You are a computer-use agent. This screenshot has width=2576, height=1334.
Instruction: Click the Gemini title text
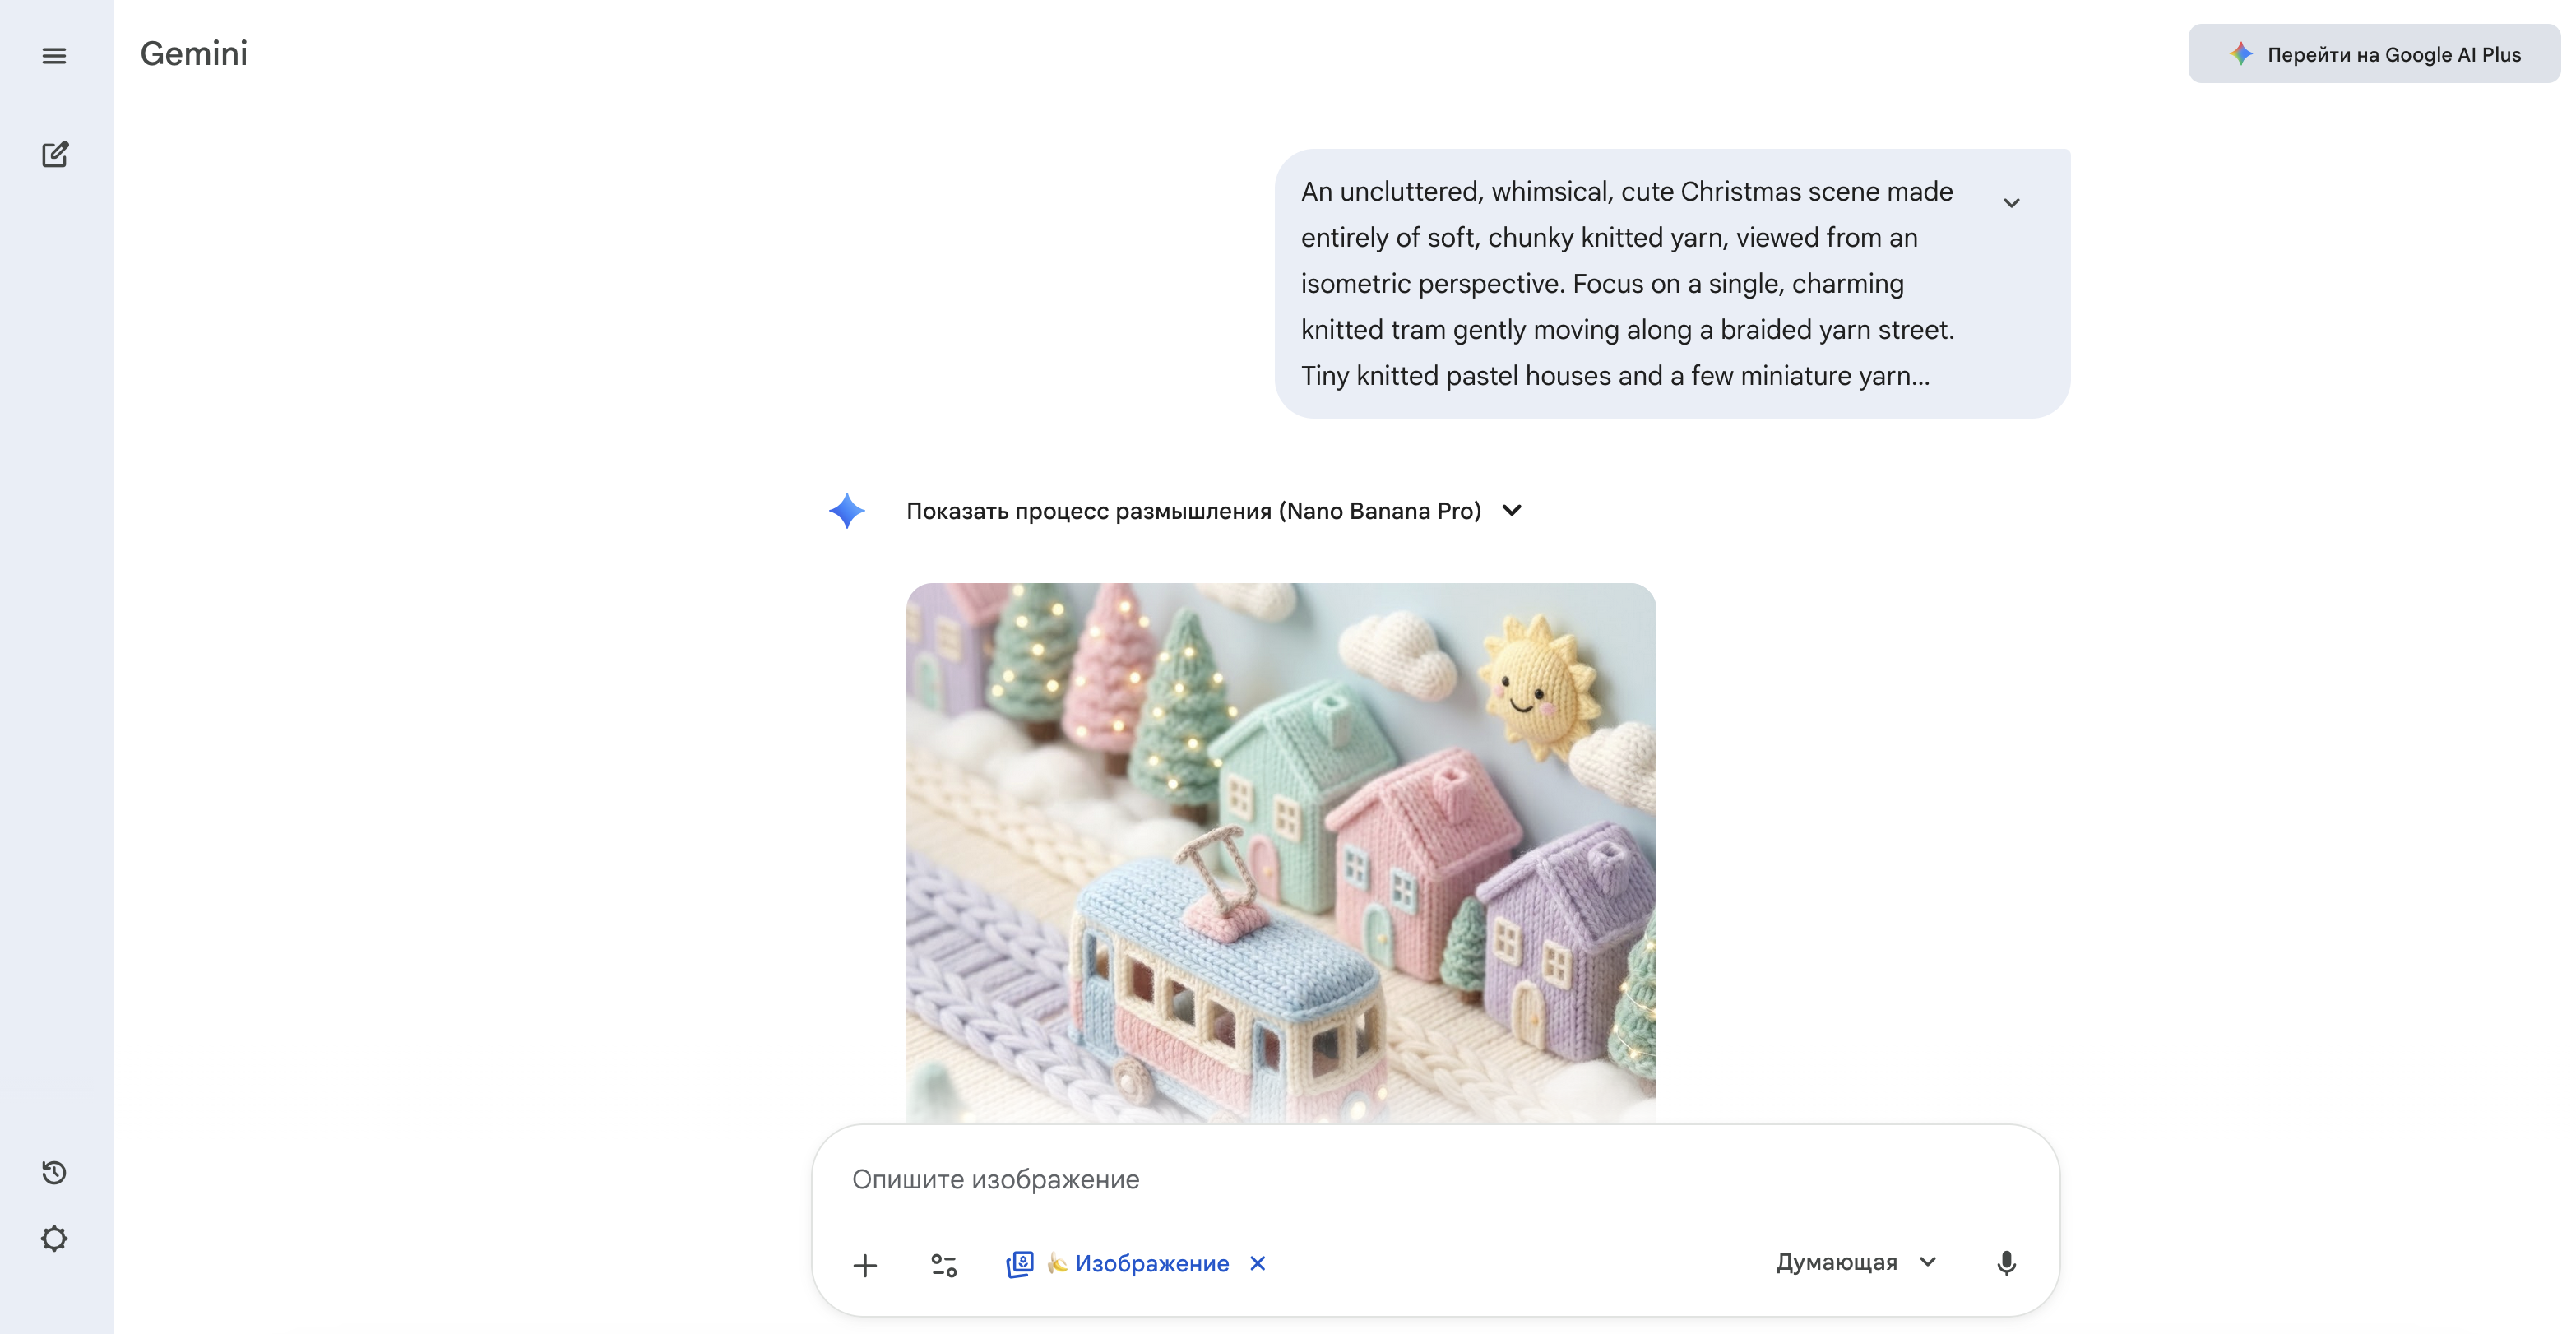coord(194,54)
